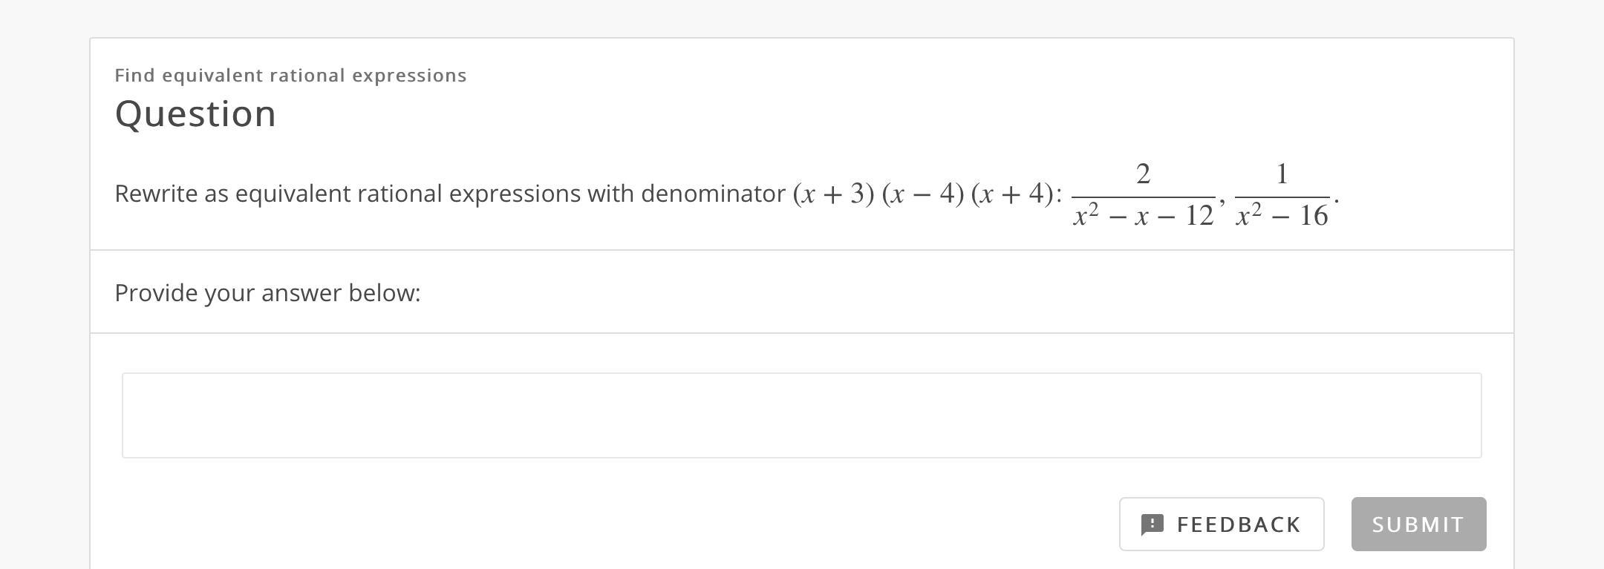Click "Find equivalent rational expressions" subtitle

coord(290,76)
